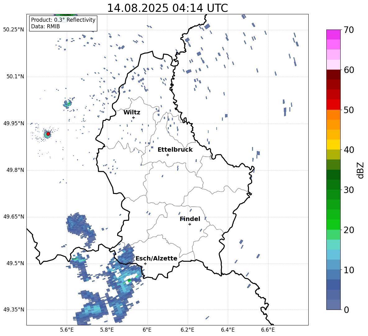Click the 'Product: 0.3° Reflectivity' legend line

click(63, 20)
